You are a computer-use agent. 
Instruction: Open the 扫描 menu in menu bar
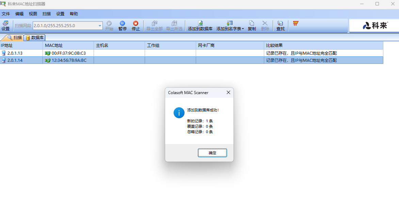[x=47, y=14]
